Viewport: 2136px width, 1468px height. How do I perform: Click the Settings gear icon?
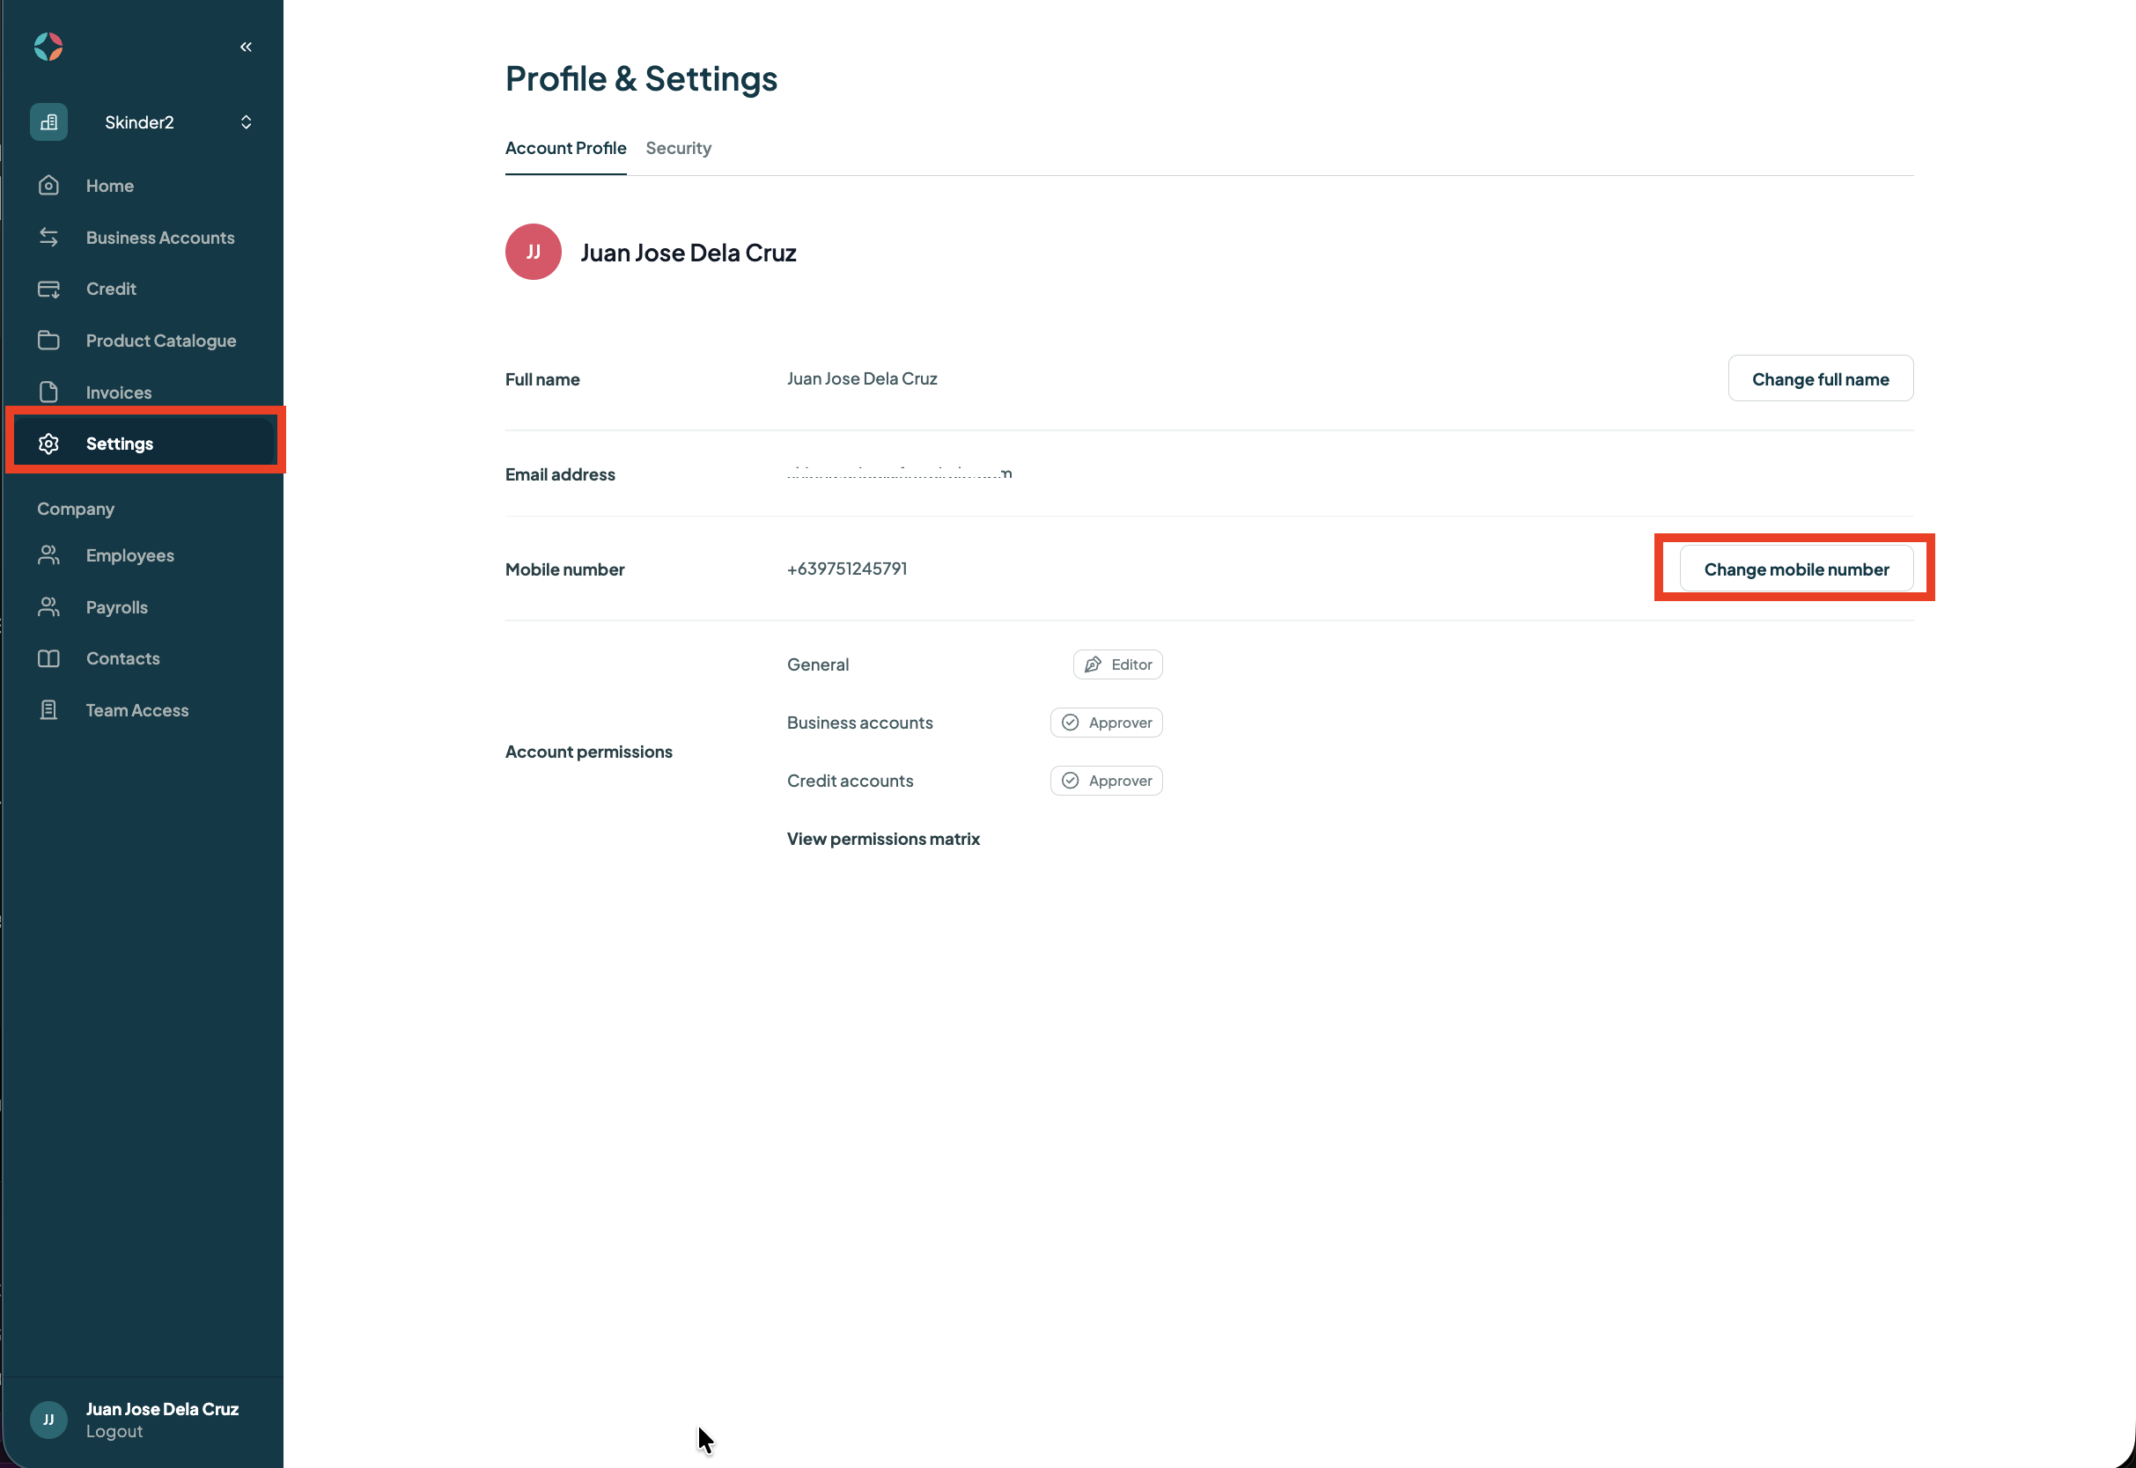(48, 444)
